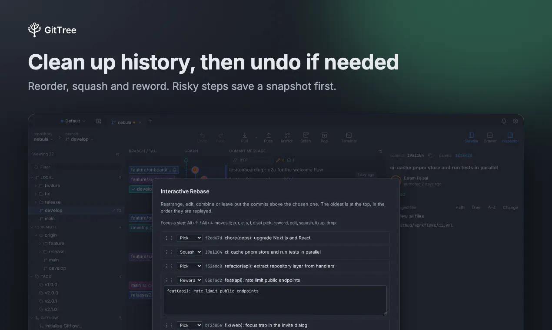Open the Squash dropdown for commit 19a1104
The image size is (552, 330).
click(190, 252)
